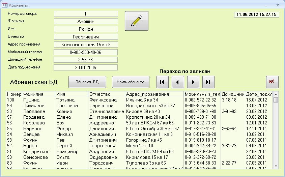The image size is (285, 177).
Task: Click address Кропоткина 20 кв 24
Action: [148, 117]
